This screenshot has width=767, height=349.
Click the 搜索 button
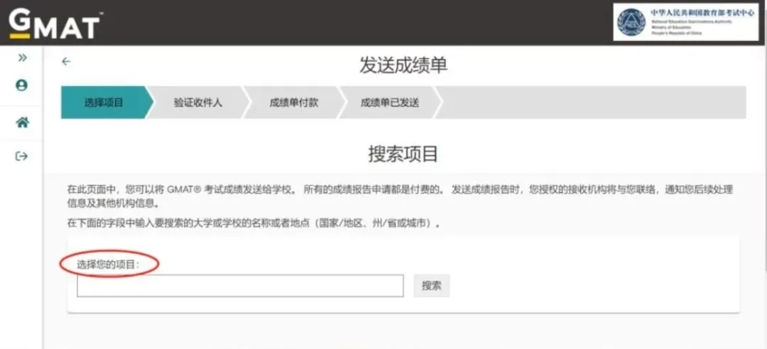(432, 286)
